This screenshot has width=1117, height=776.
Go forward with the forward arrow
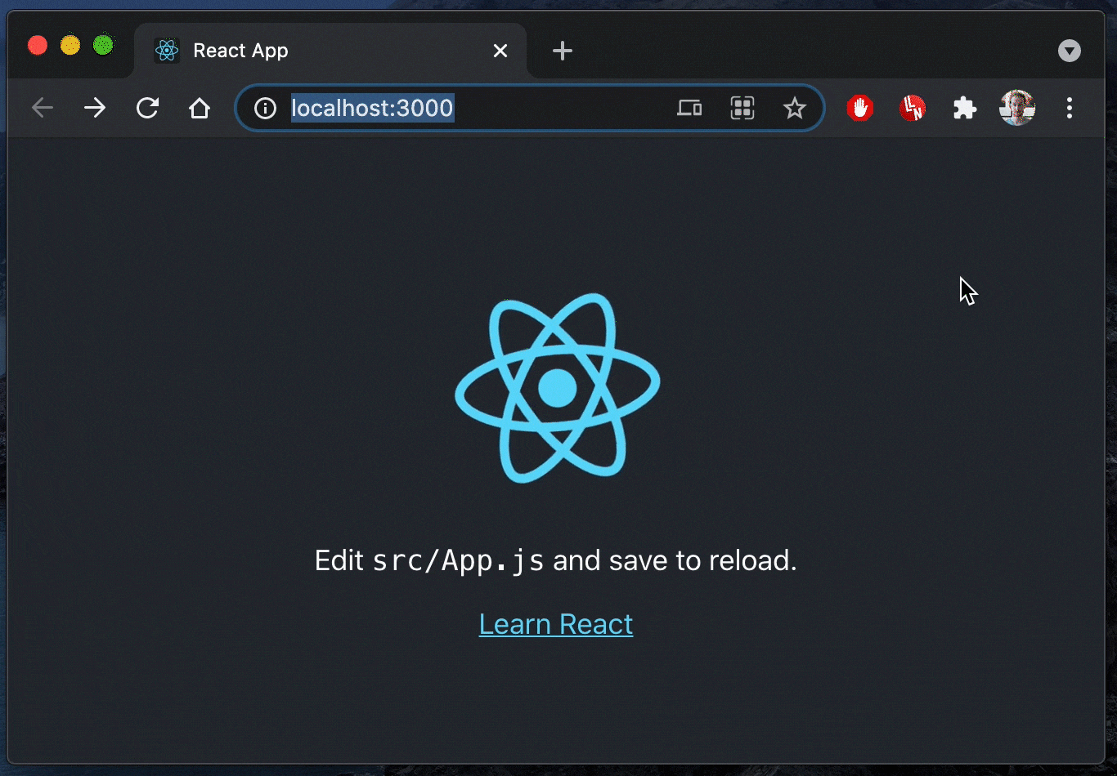point(95,108)
